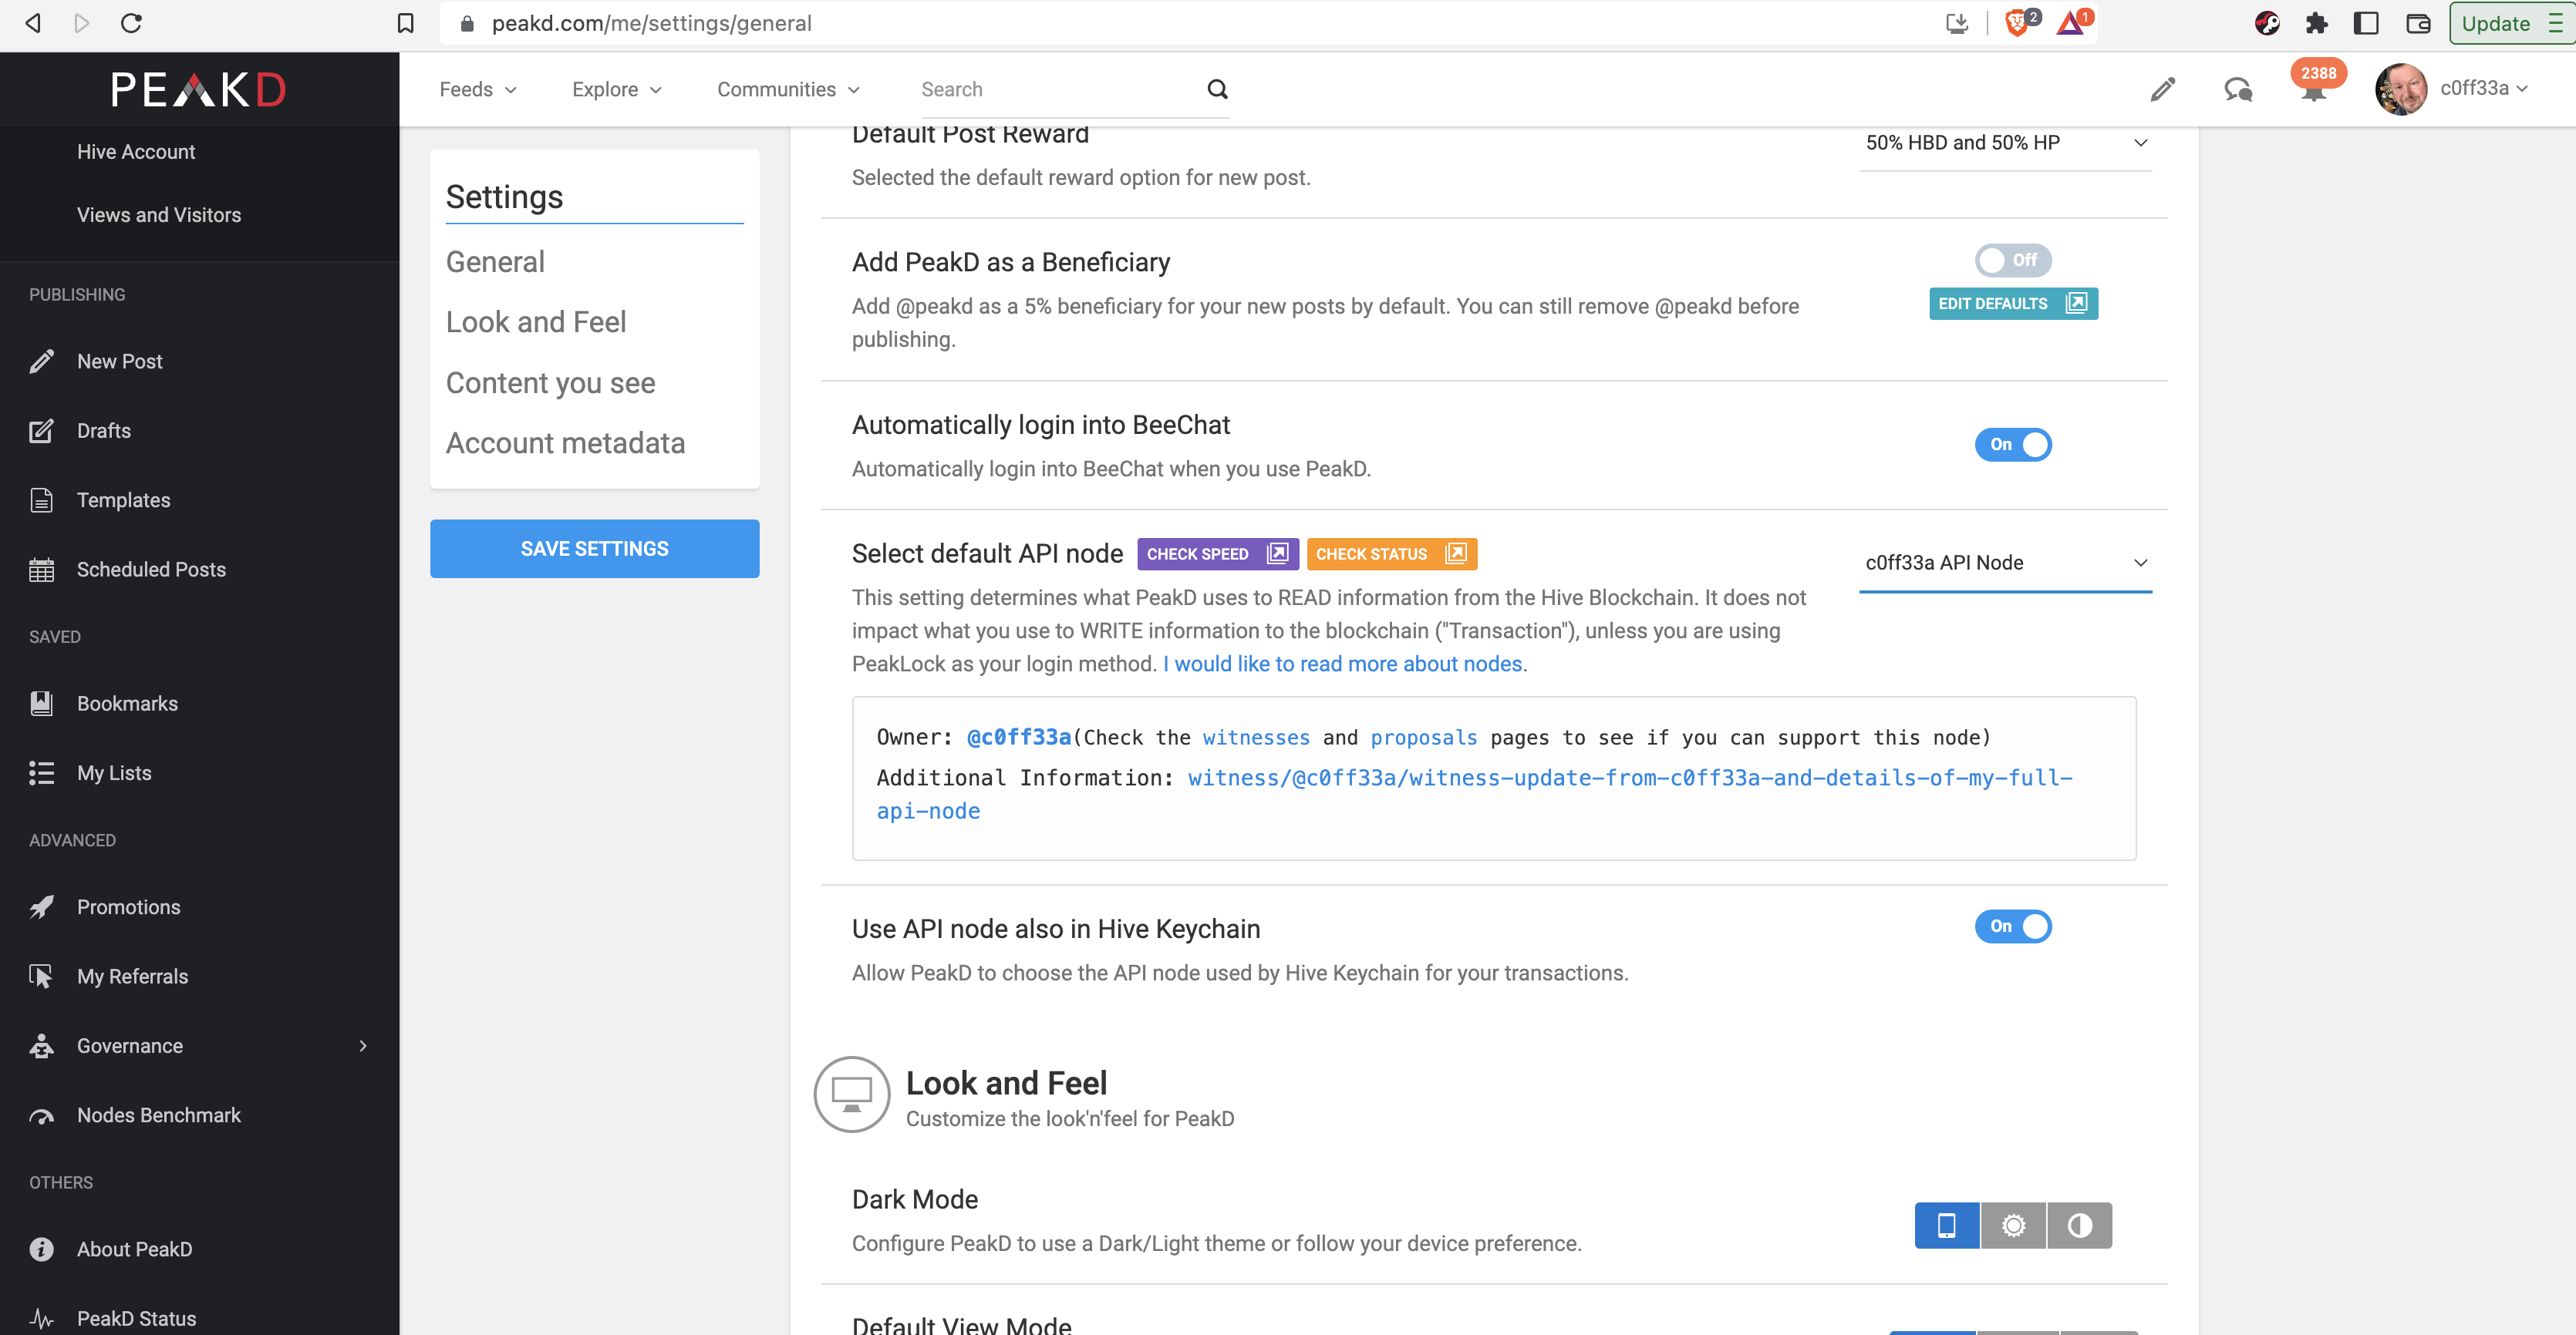Image resolution: width=2576 pixels, height=1335 pixels.
Task: Toggle Automatically login into BeeChat switch
Action: 2012,445
